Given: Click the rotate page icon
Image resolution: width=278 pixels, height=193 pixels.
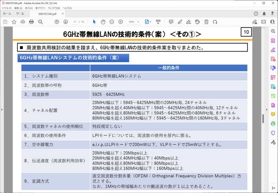Looking at the screenshot, I should pyautogui.click(x=215, y=22).
